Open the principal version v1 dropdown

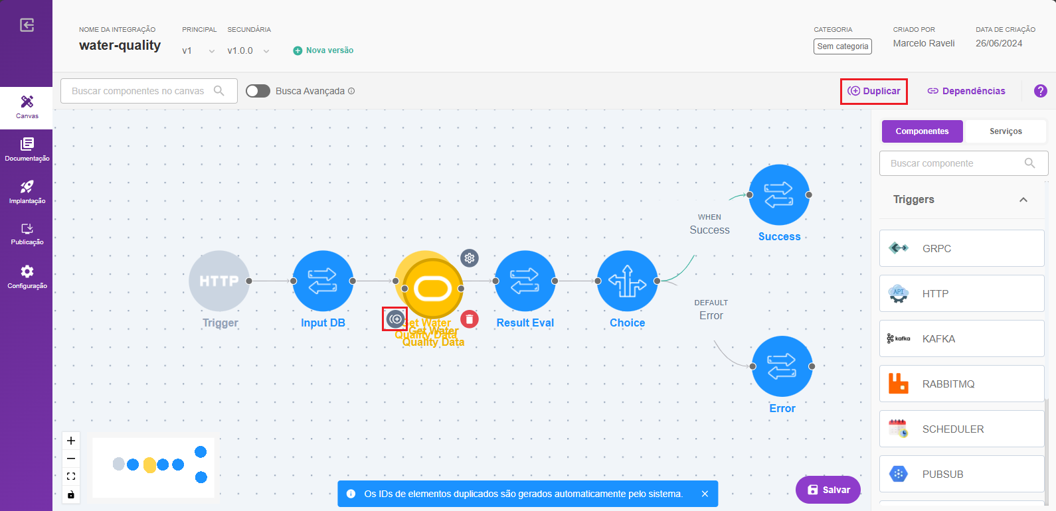198,51
